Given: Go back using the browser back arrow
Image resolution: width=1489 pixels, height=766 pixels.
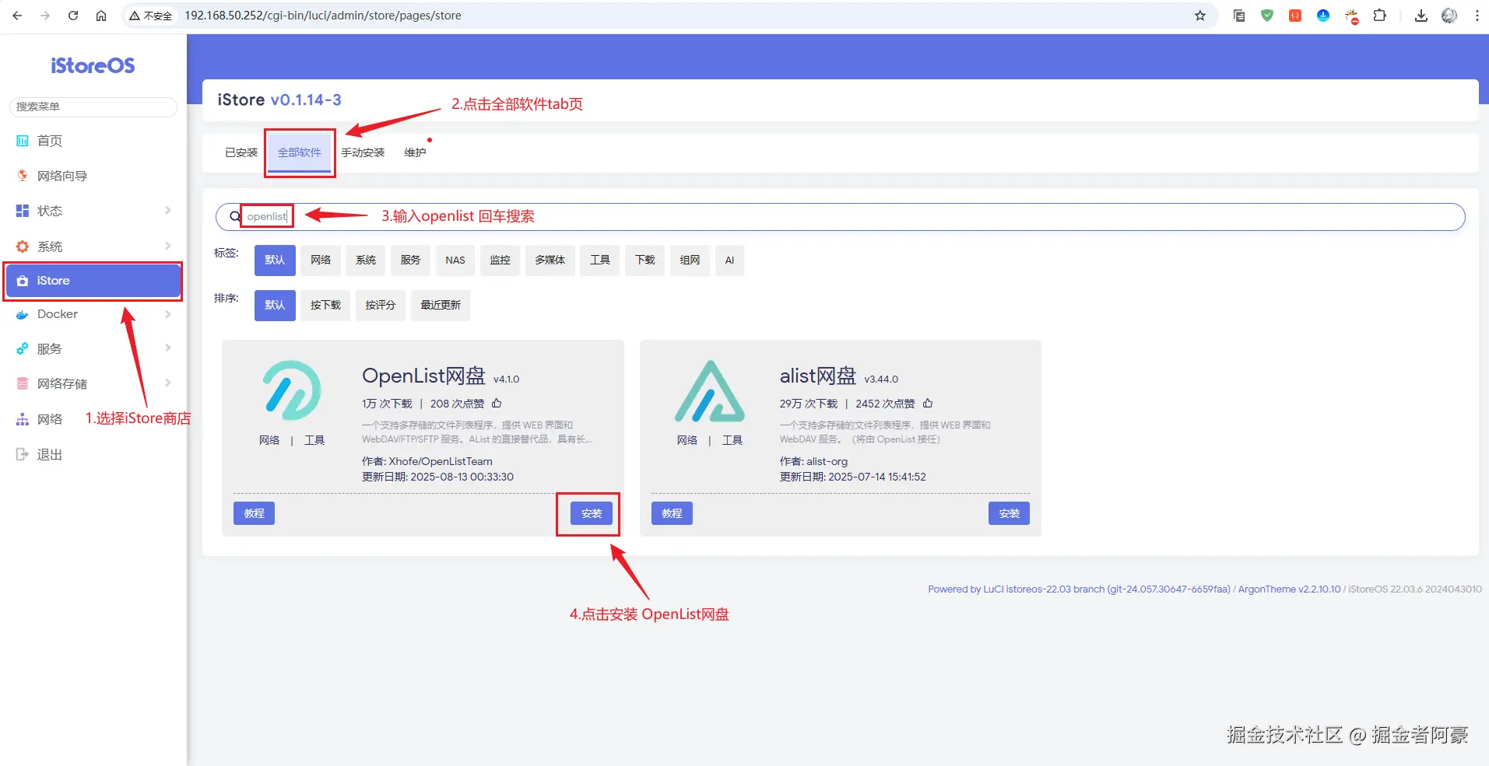Looking at the screenshot, I should 17,16.
